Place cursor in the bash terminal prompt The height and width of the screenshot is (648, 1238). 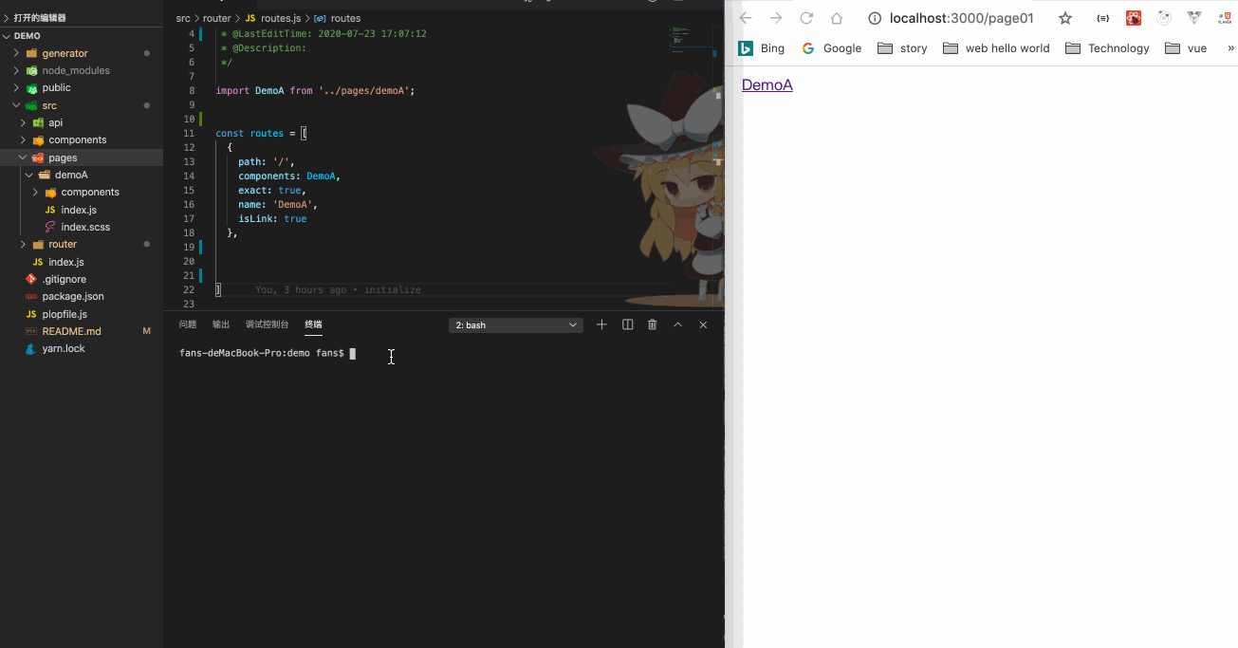353,354
